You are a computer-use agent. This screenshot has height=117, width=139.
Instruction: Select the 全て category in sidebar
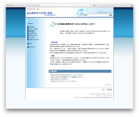click(x=31, y=44)
